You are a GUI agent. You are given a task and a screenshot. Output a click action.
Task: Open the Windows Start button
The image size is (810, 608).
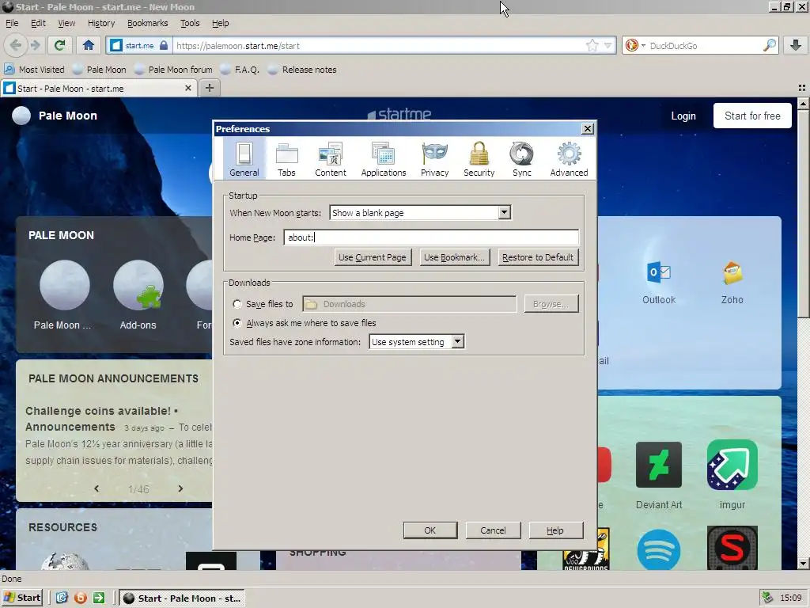[x=21, y=598]
